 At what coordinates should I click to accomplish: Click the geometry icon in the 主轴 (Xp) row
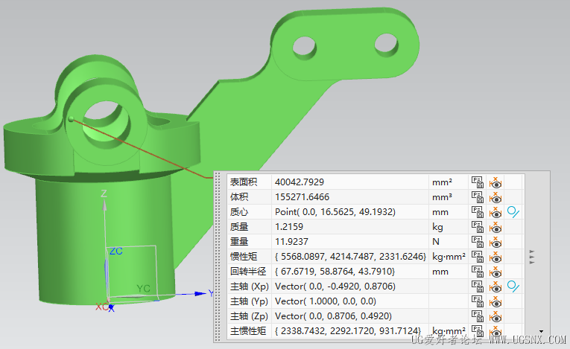pos(513,286)
